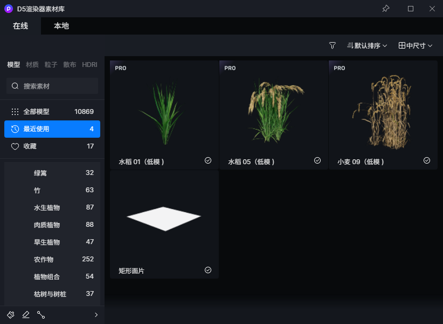Click the 全部模型 grid icon

[x=15, y=112]
